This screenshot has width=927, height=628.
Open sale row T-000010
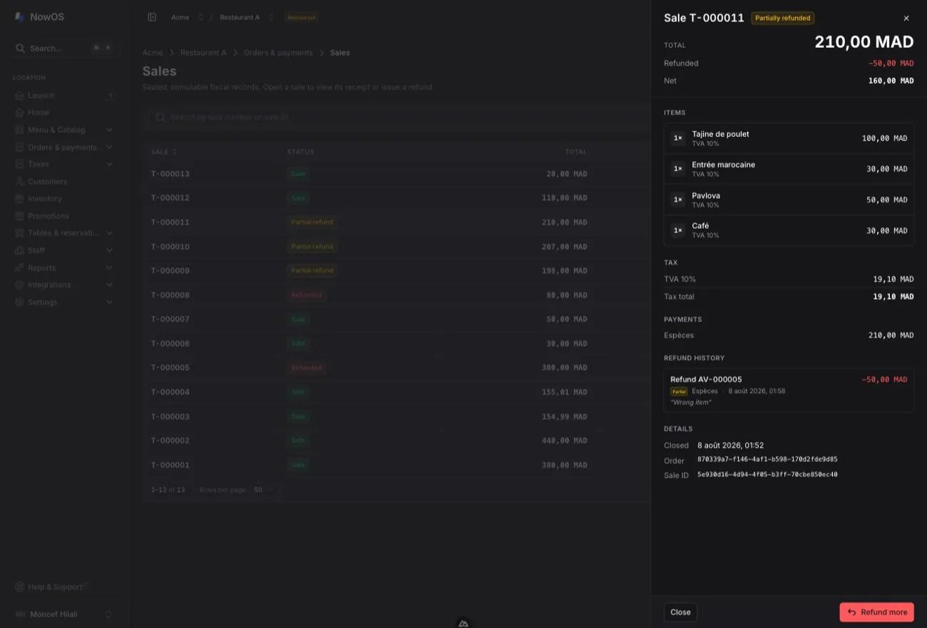click(396, 247)
